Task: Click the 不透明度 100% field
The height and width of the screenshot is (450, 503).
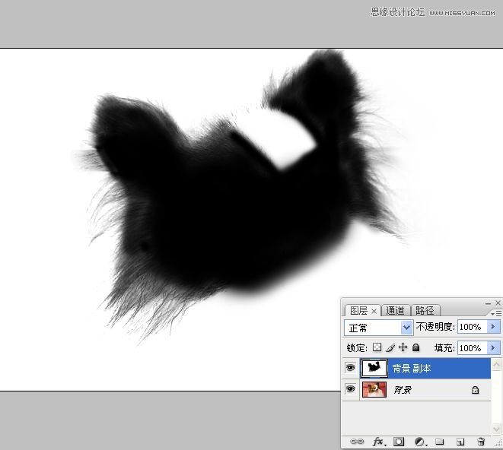Action: pyautogui.click(x=473, y=327)
